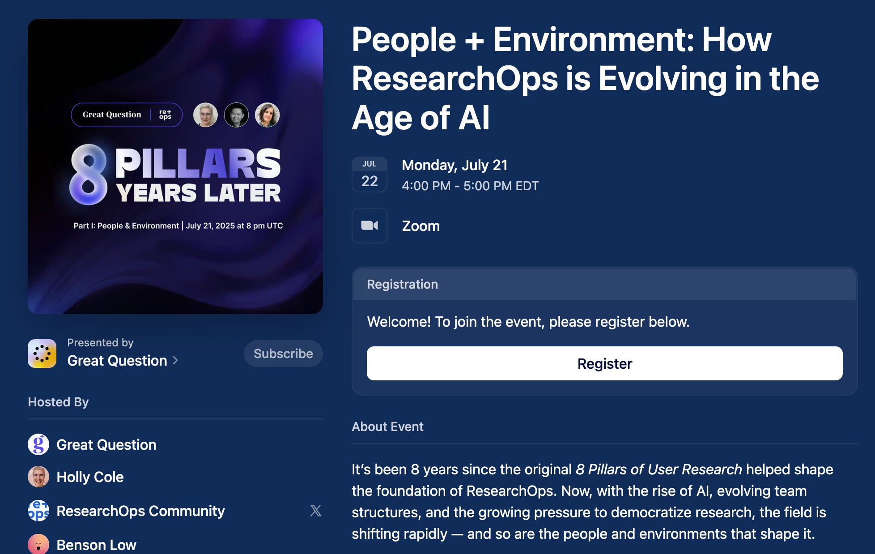Open Holly Cole host profile

(90, 477)
